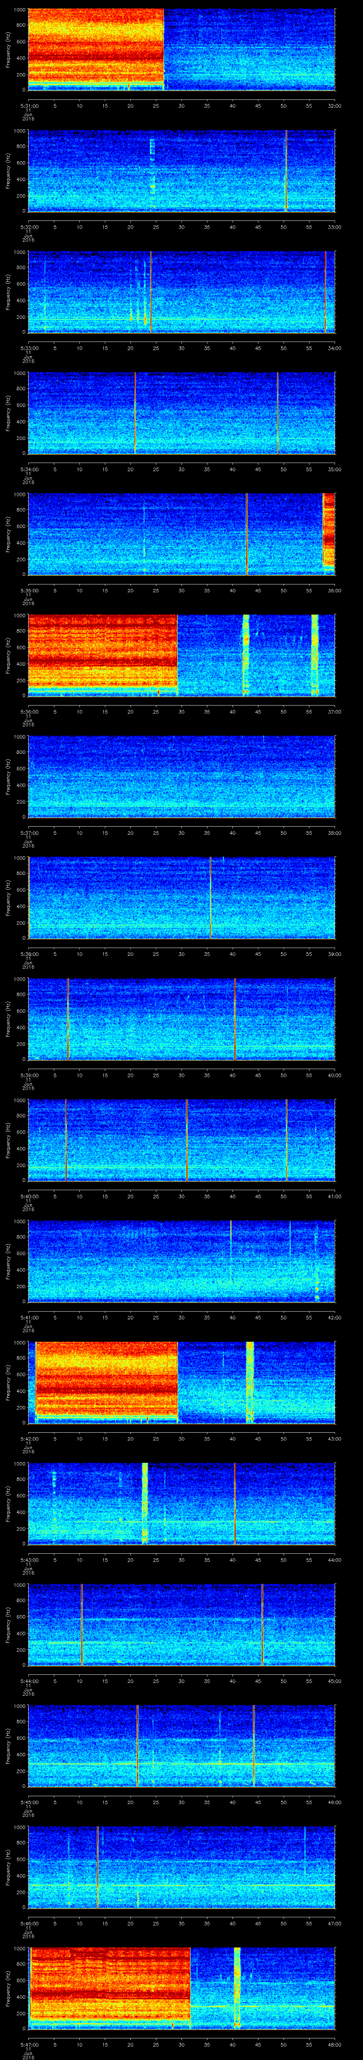The width and height of the screenshot is (363, 2060).
Task: Click vertical line near 35s in 5:38:00 panel
Action: (211, 898)
